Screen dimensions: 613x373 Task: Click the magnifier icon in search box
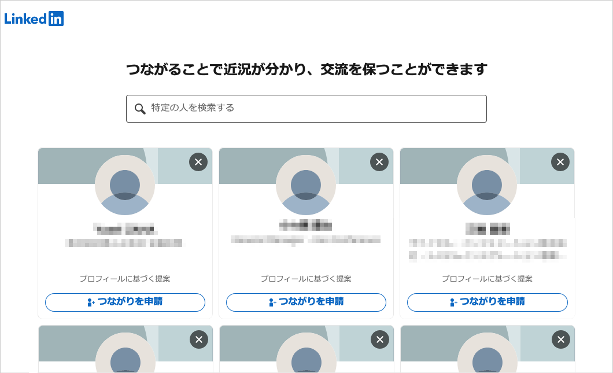[140, 108]
